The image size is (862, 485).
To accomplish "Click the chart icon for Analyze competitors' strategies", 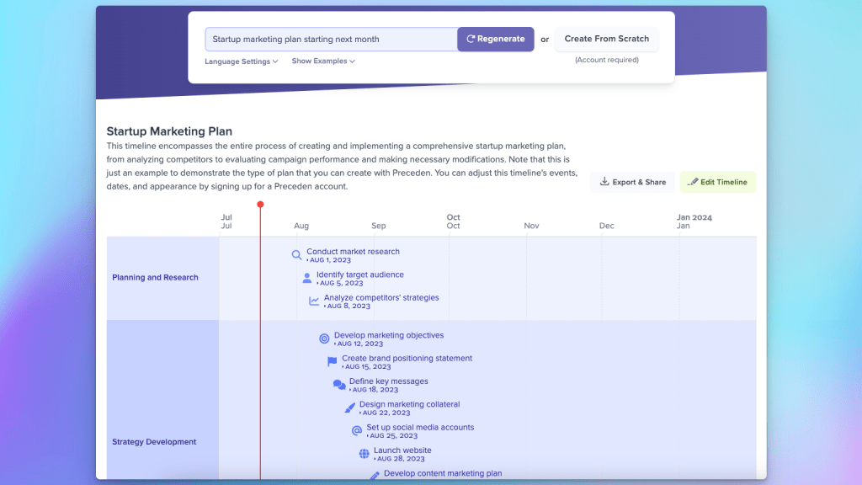I will (x=314, y=301).
